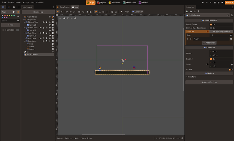Image resolution: width=234 pixels, height=141 pixels.
Task: Toggle visibility of Distant View layer
Action: point(43,22)
